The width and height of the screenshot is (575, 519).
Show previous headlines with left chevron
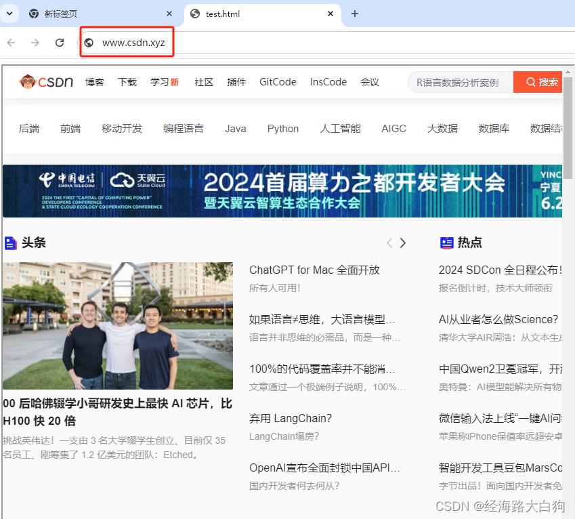click(x=389, y=243)
